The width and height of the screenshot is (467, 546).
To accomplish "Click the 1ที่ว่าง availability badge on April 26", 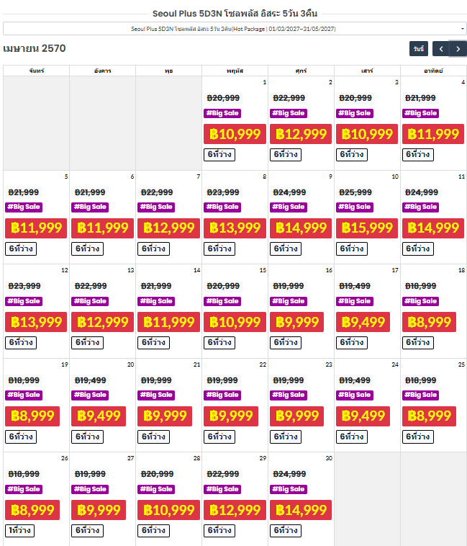I will [x=19, y=530].
